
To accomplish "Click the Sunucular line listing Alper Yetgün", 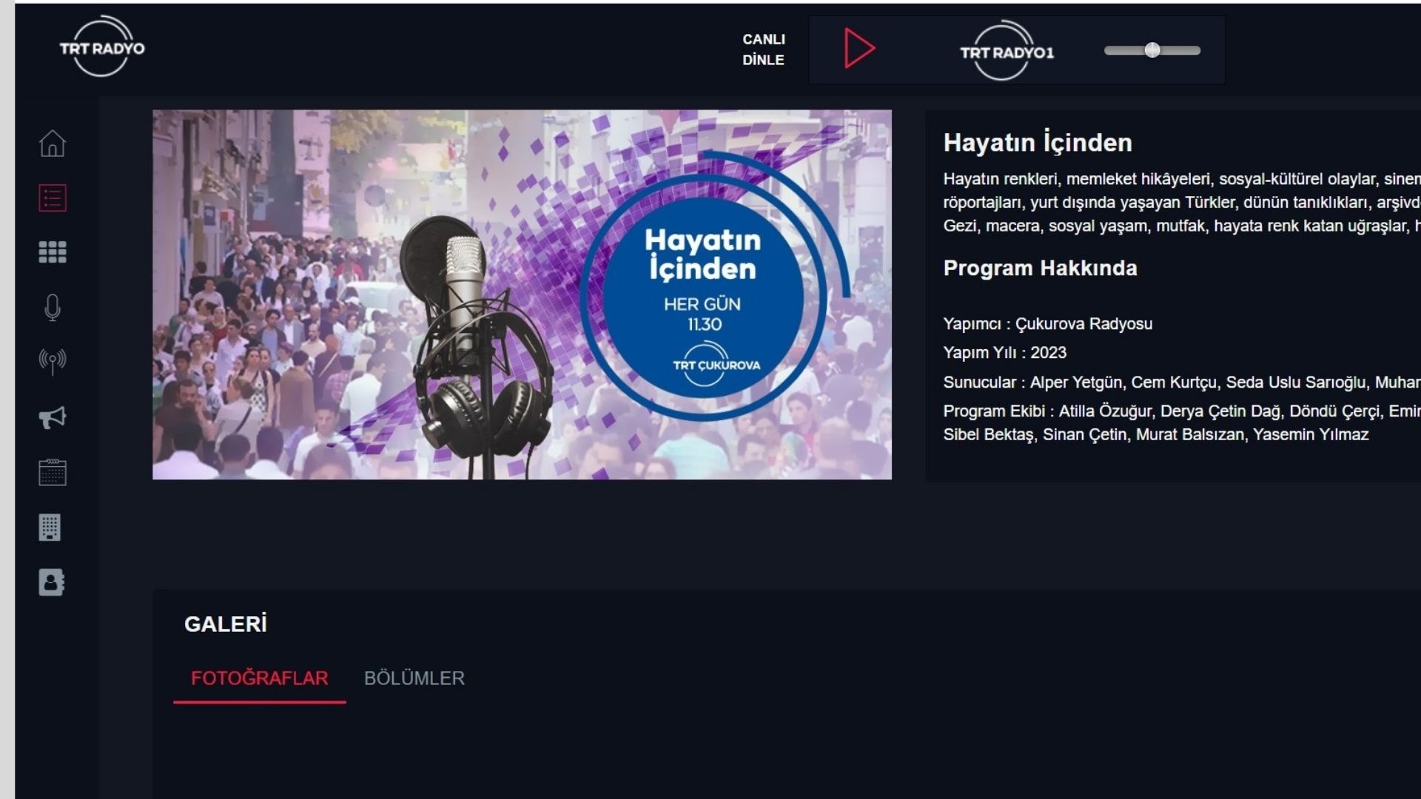I will coord(1182,382).
